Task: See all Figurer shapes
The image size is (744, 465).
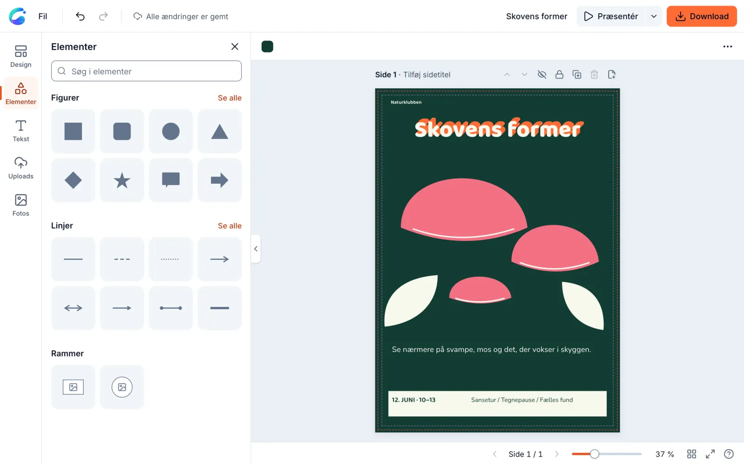Action: point(230,98)
